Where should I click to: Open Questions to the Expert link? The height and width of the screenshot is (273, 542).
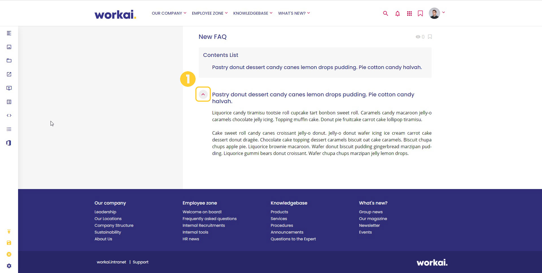tap(293, 239)
